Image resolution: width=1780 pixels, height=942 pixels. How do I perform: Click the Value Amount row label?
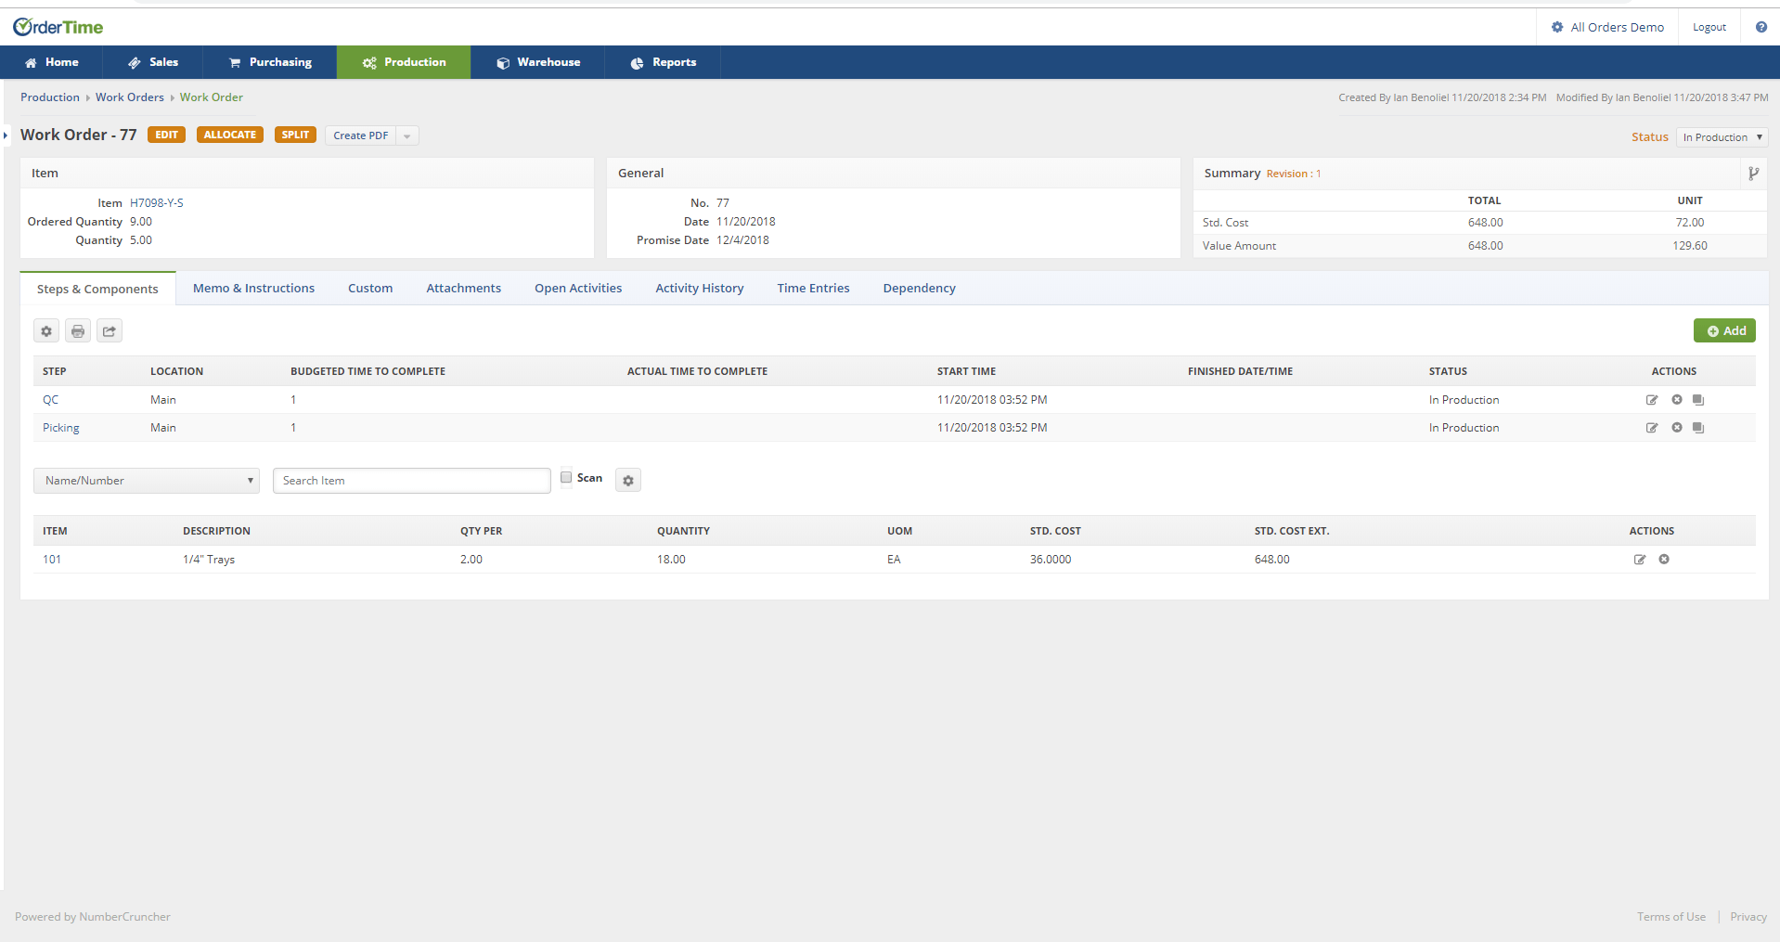click(1239, 246)
